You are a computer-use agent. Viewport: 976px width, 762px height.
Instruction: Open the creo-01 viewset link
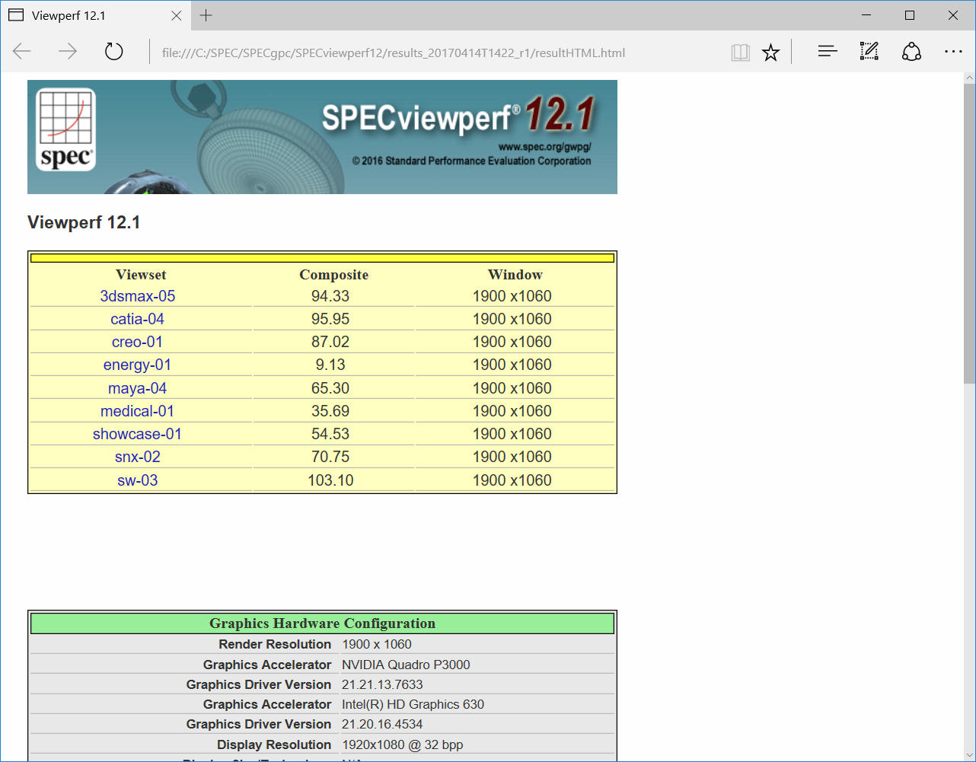click(138, 342)
